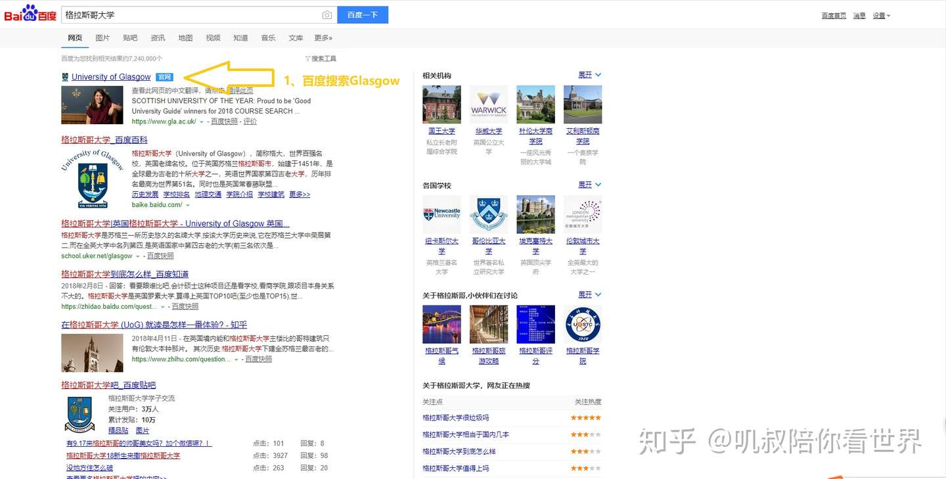Click 艾利斯顿商学院 thumbnail image
Image resolution: width=946 pixels, height=479 pixels.
click(583, 104)
